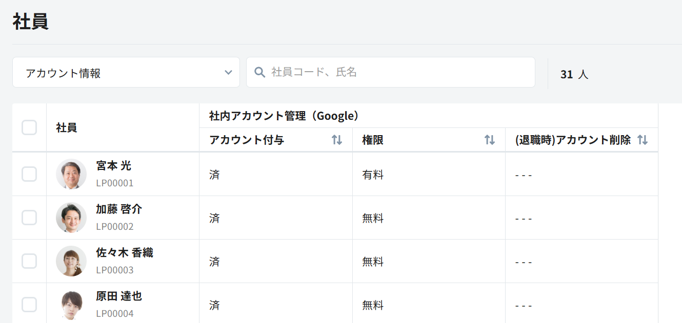Viewport: 682px width, 323px height.
Task: Sort by (退職時)アカウント削除 column arrows
Action: tap(643, 140)
